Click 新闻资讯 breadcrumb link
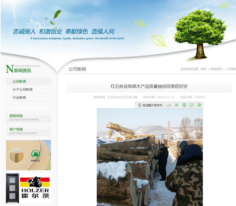Viewport: 236px width, 206px height. [x=216, y=69]
